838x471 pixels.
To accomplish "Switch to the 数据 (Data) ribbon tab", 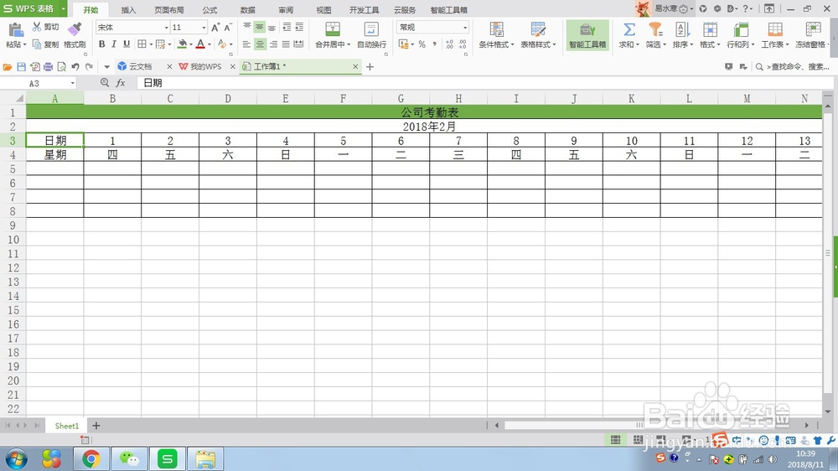I will [x=247, y=10].
